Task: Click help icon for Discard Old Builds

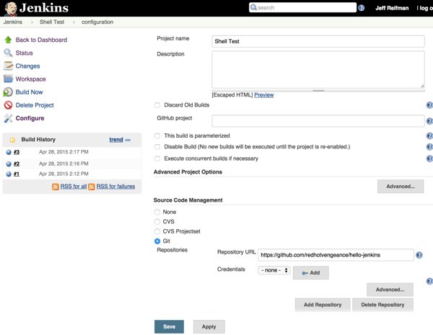Action: tap(429, 105)
